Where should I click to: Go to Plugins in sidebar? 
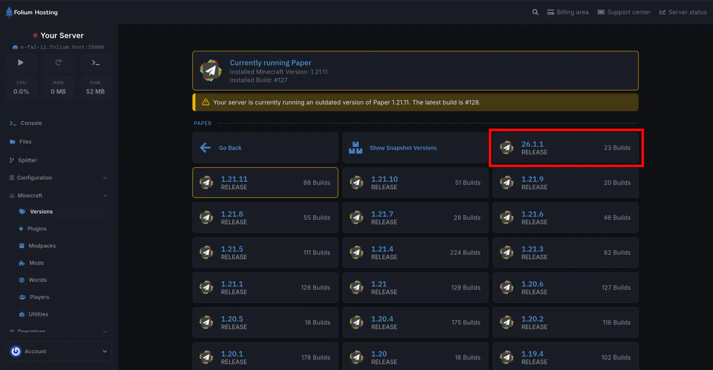pos(37,229)
